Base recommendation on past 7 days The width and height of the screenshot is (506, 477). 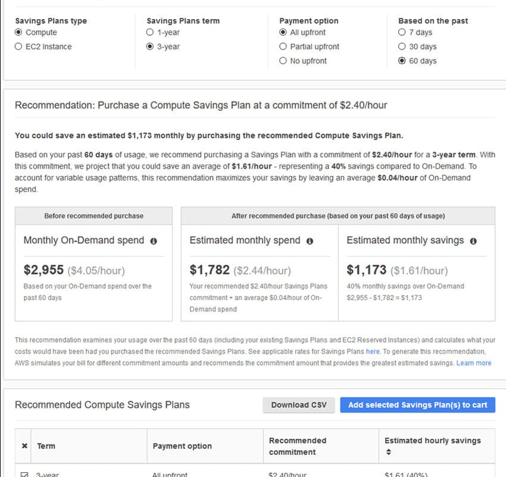tap(402, 32)
